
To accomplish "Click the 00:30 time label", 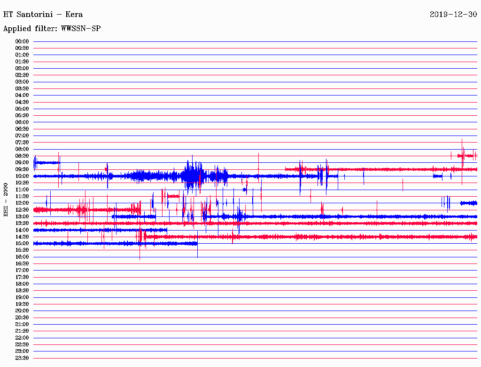I will (22, 48).
